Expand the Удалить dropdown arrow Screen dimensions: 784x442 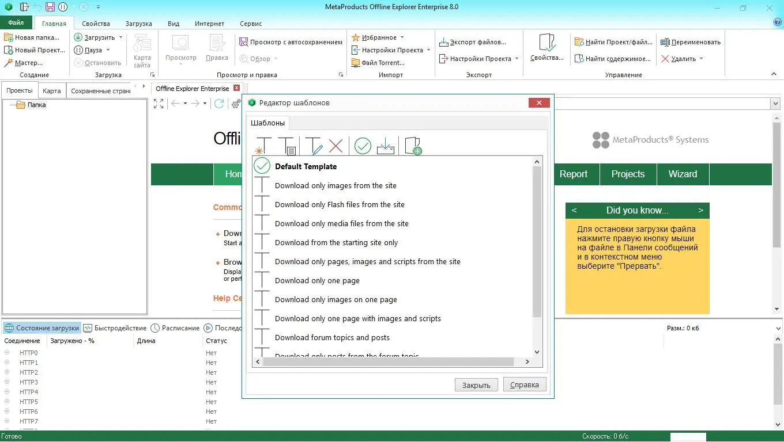(x=701, y=59)
